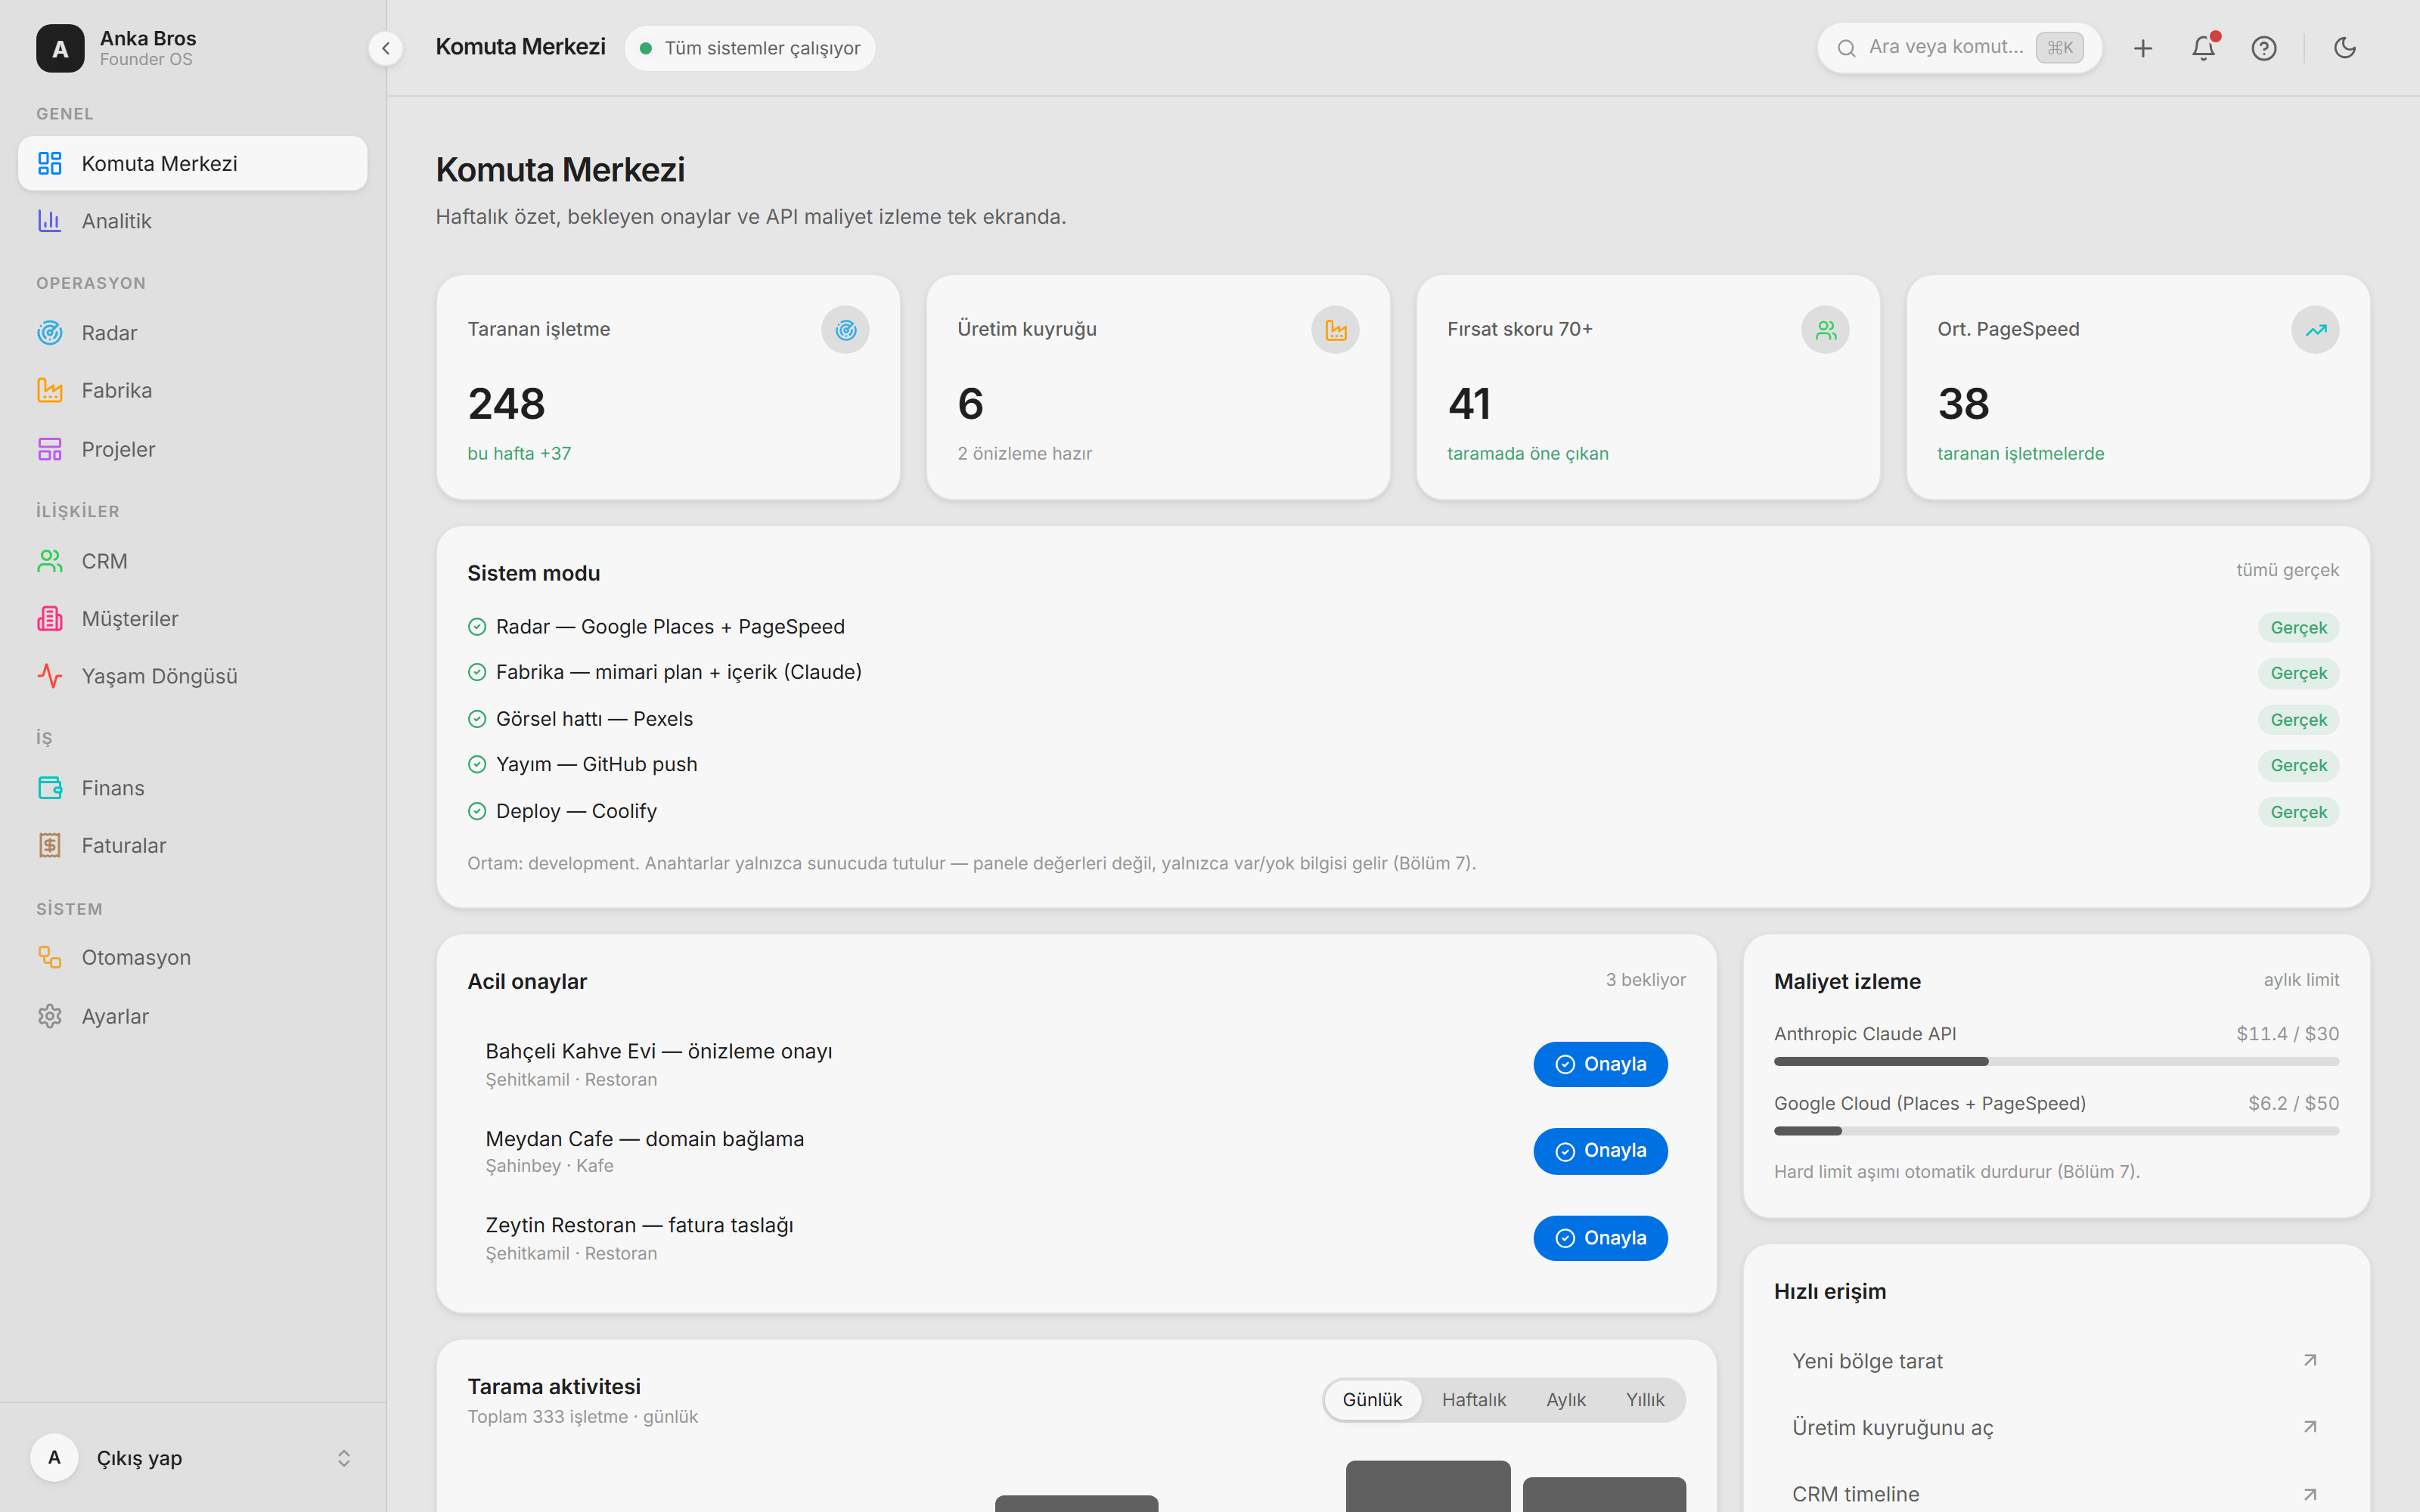
Task: Click the help question mark icon
Action: click(x=2263, y=48)
